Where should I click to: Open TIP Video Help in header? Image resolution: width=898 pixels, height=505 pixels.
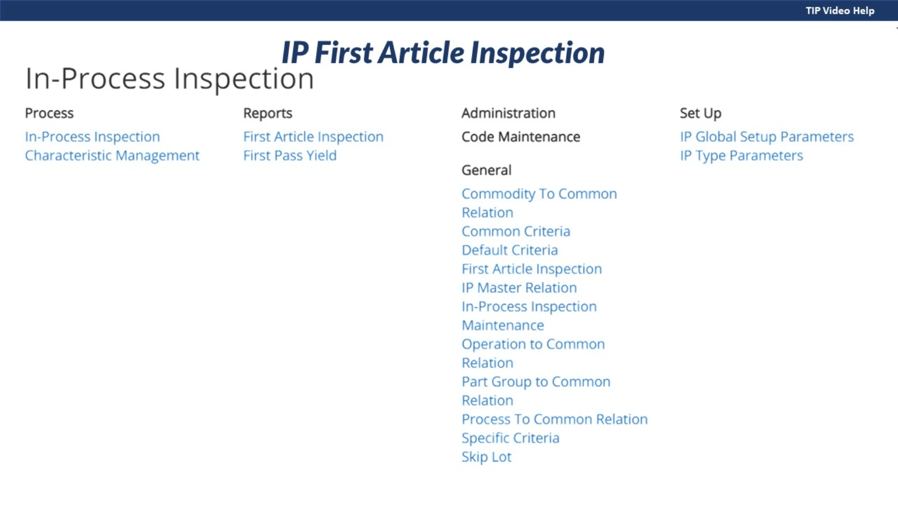[x=840, y=11]
